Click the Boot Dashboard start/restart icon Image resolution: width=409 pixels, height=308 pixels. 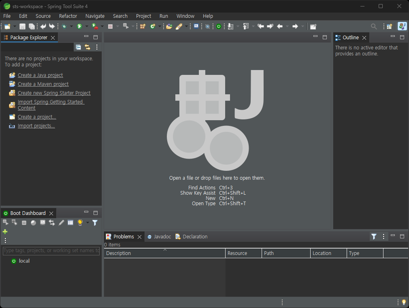tap(6, 223)
